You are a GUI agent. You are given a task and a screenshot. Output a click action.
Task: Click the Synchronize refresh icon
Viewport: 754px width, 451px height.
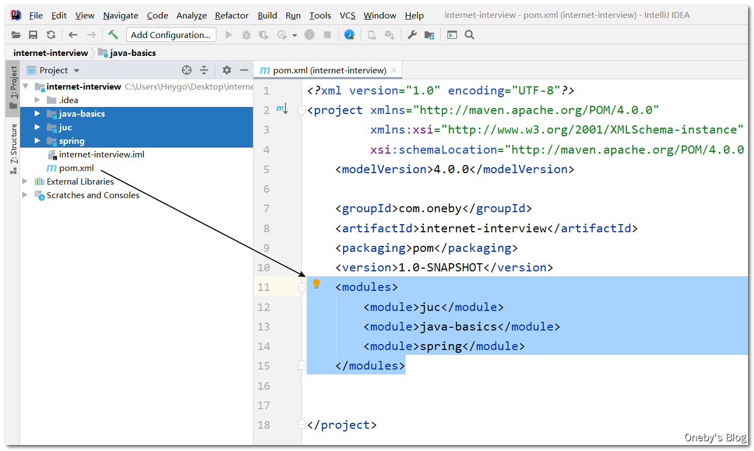tap(51, 35)
